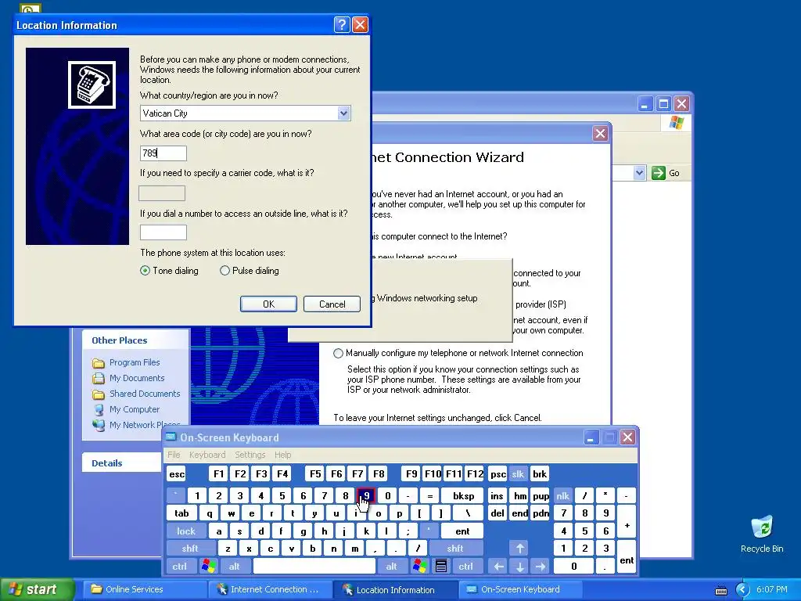Click the q key on the on-screen keyboard
This screenshot has width=801, height=601.
(209, 513)
